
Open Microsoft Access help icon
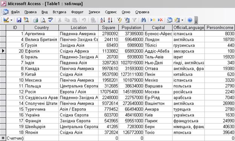click(x=190, y=20)
